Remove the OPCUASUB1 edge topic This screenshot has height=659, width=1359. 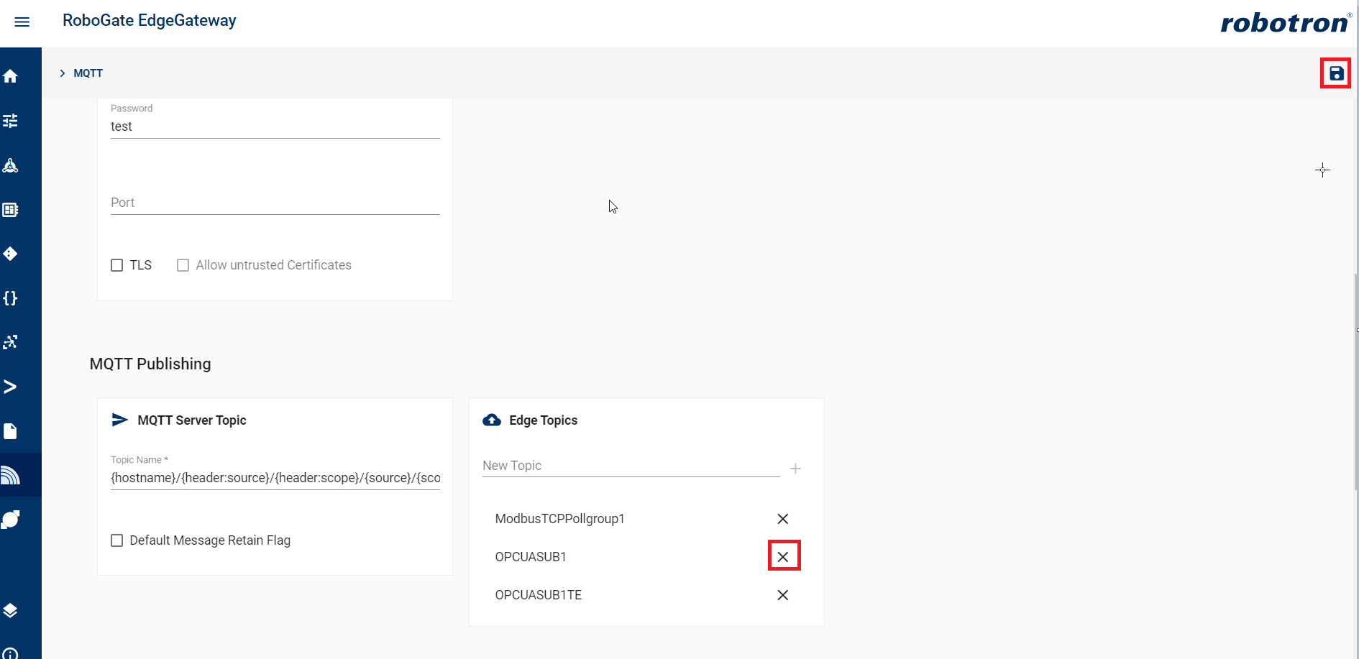(x=783, y=556)
